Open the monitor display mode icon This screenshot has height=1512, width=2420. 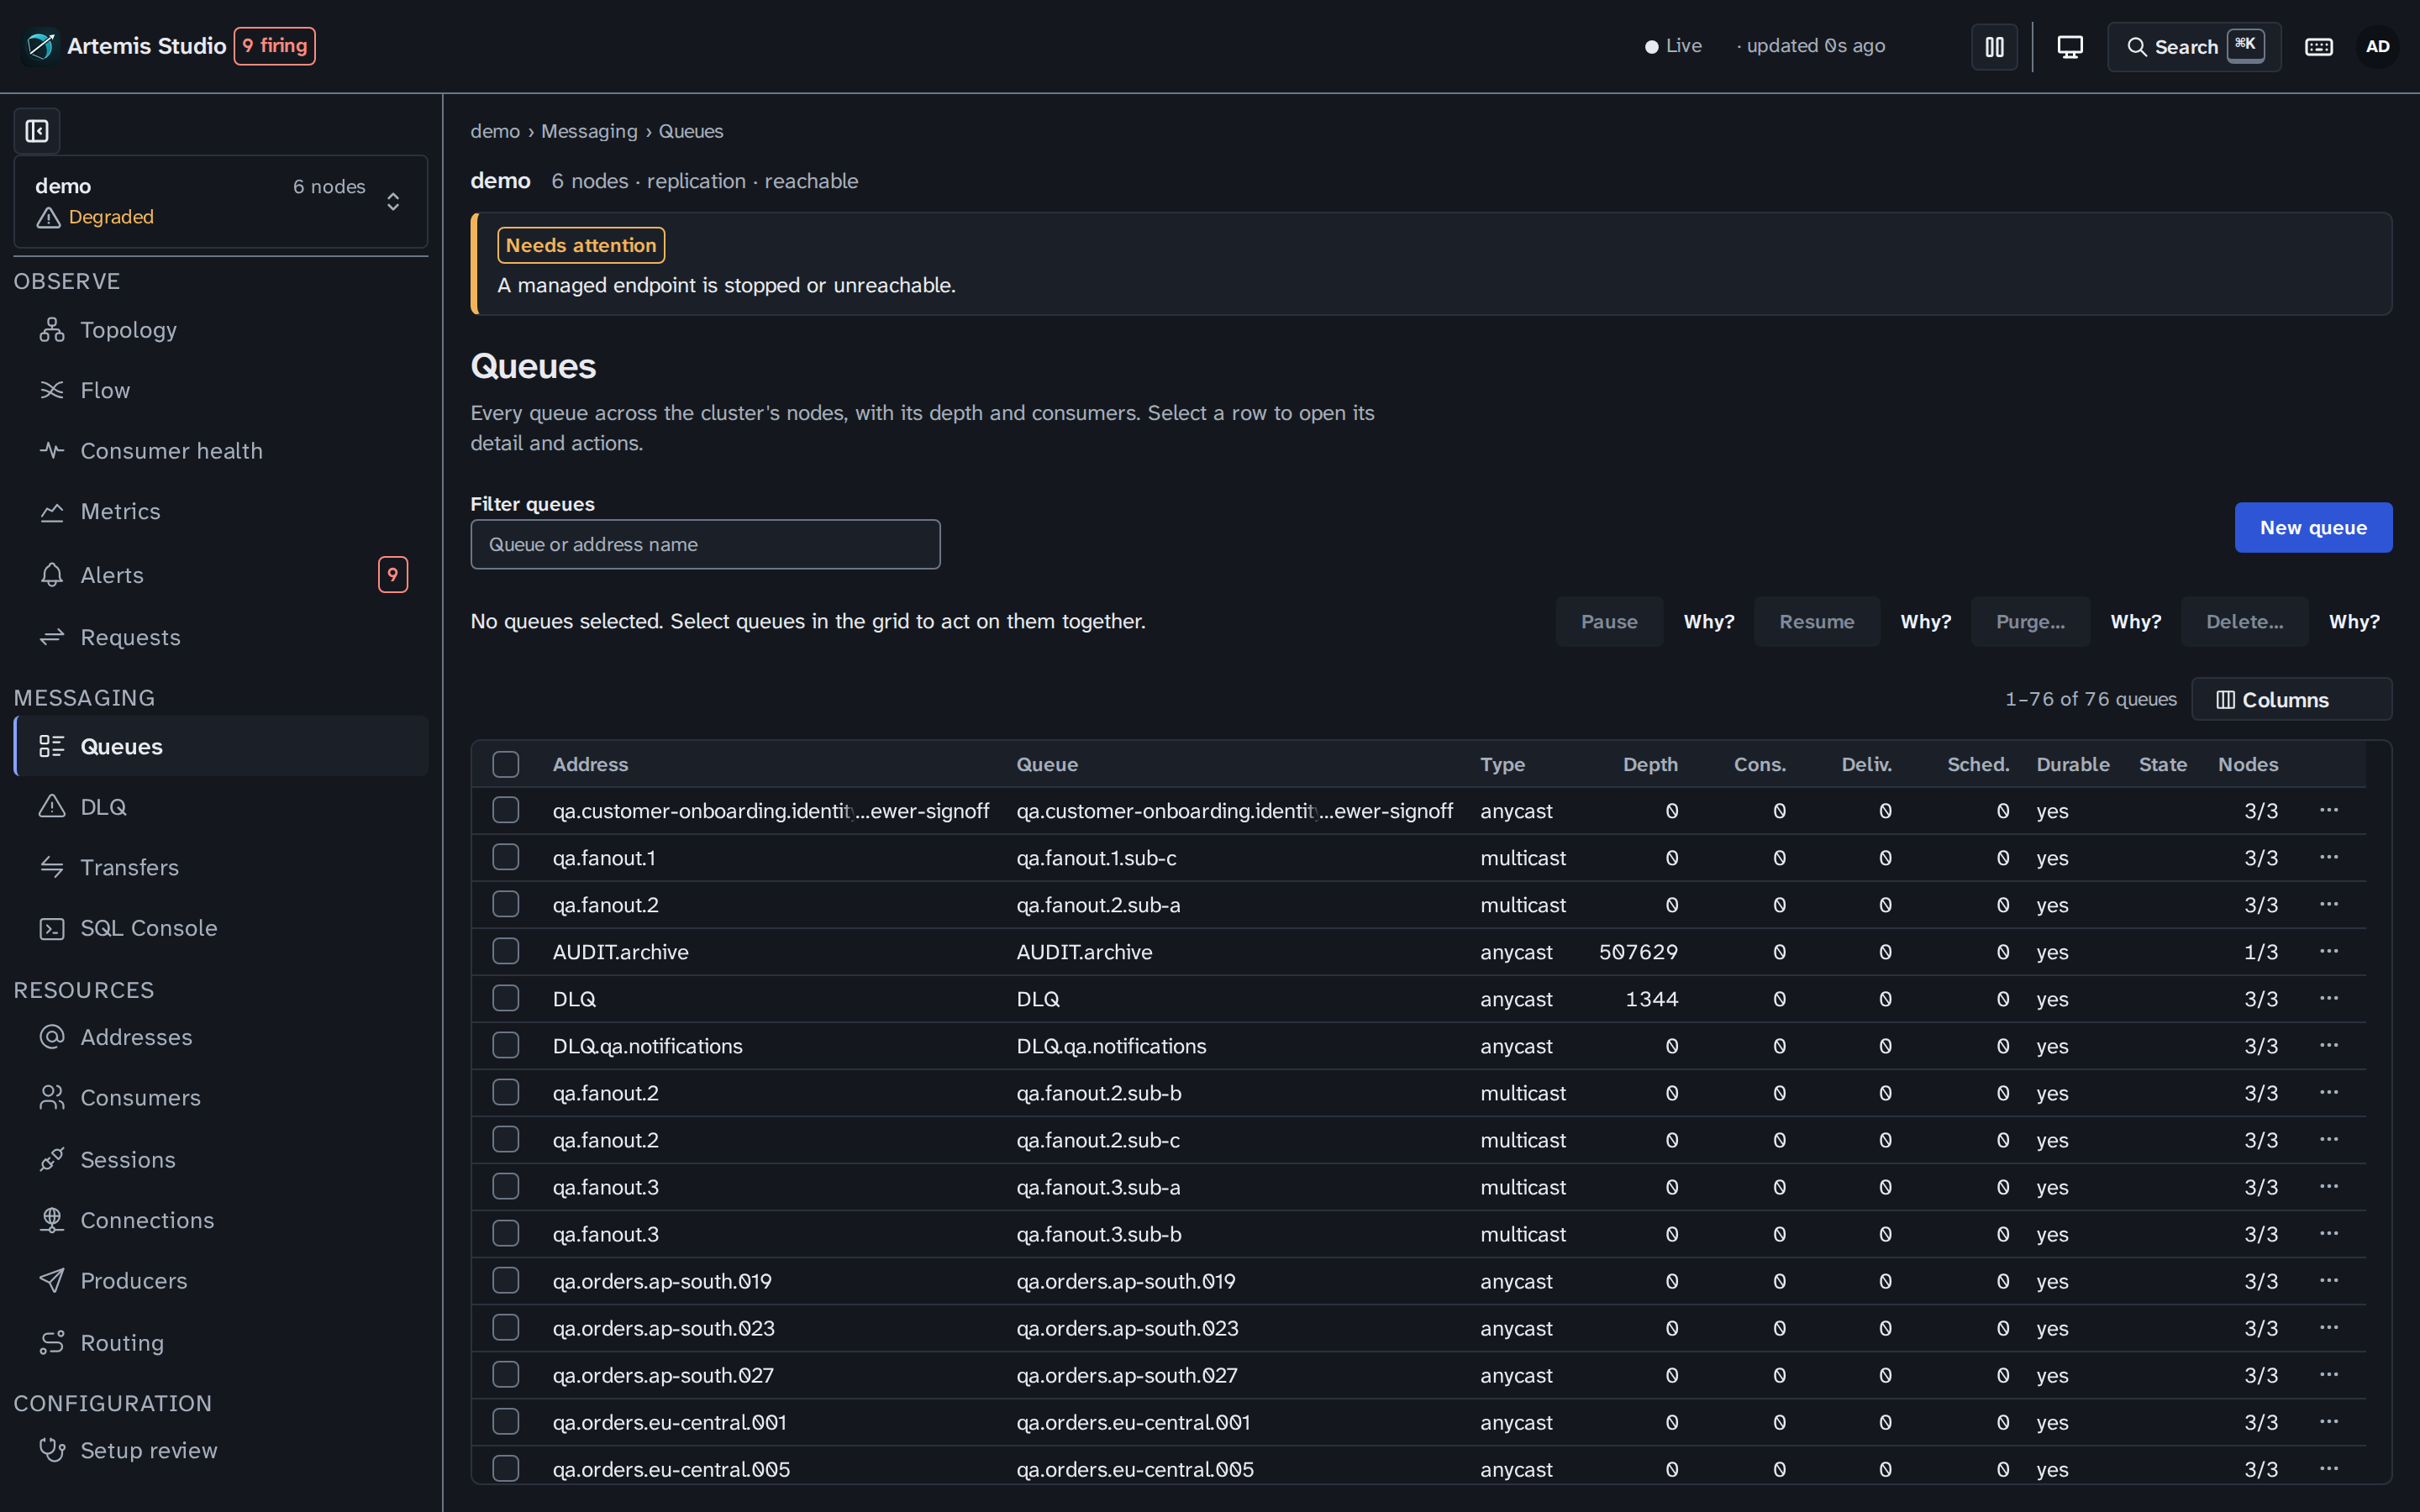point(2070,47)
